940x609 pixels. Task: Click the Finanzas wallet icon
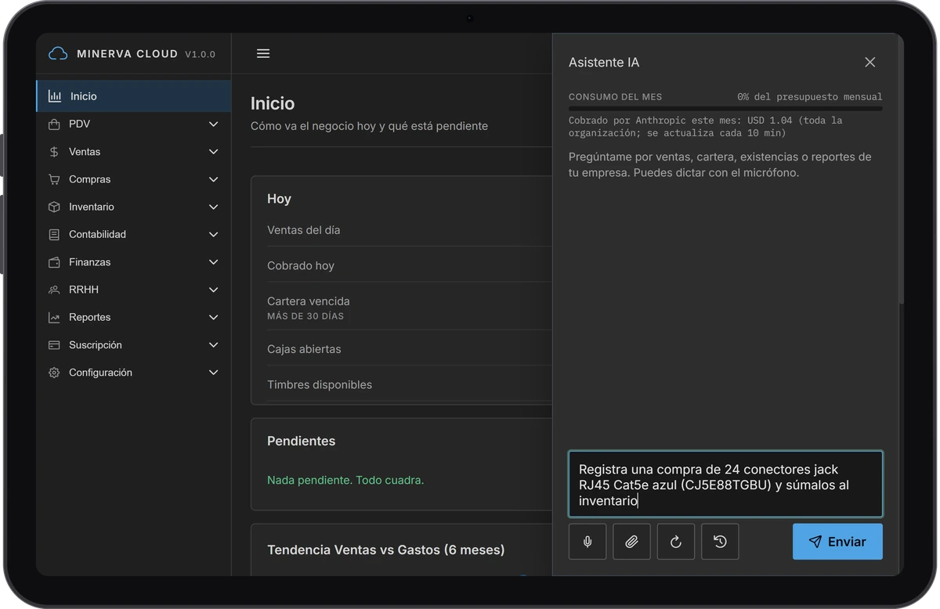[x=54, y=262]
